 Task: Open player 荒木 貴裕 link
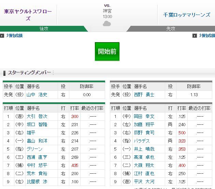(x=37, y=173)
